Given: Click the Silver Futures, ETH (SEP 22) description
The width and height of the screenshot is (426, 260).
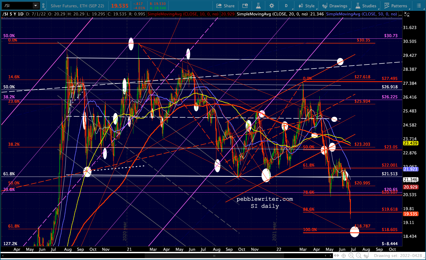Looking at the screenshot, I should (77, 6).
